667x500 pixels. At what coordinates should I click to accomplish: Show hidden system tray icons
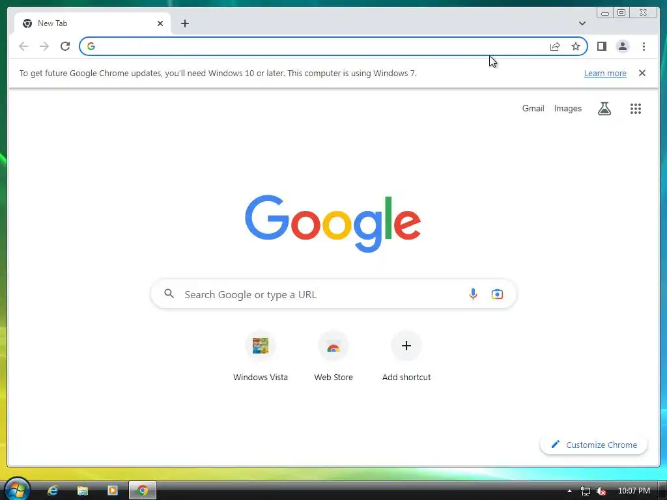(569, 491)
